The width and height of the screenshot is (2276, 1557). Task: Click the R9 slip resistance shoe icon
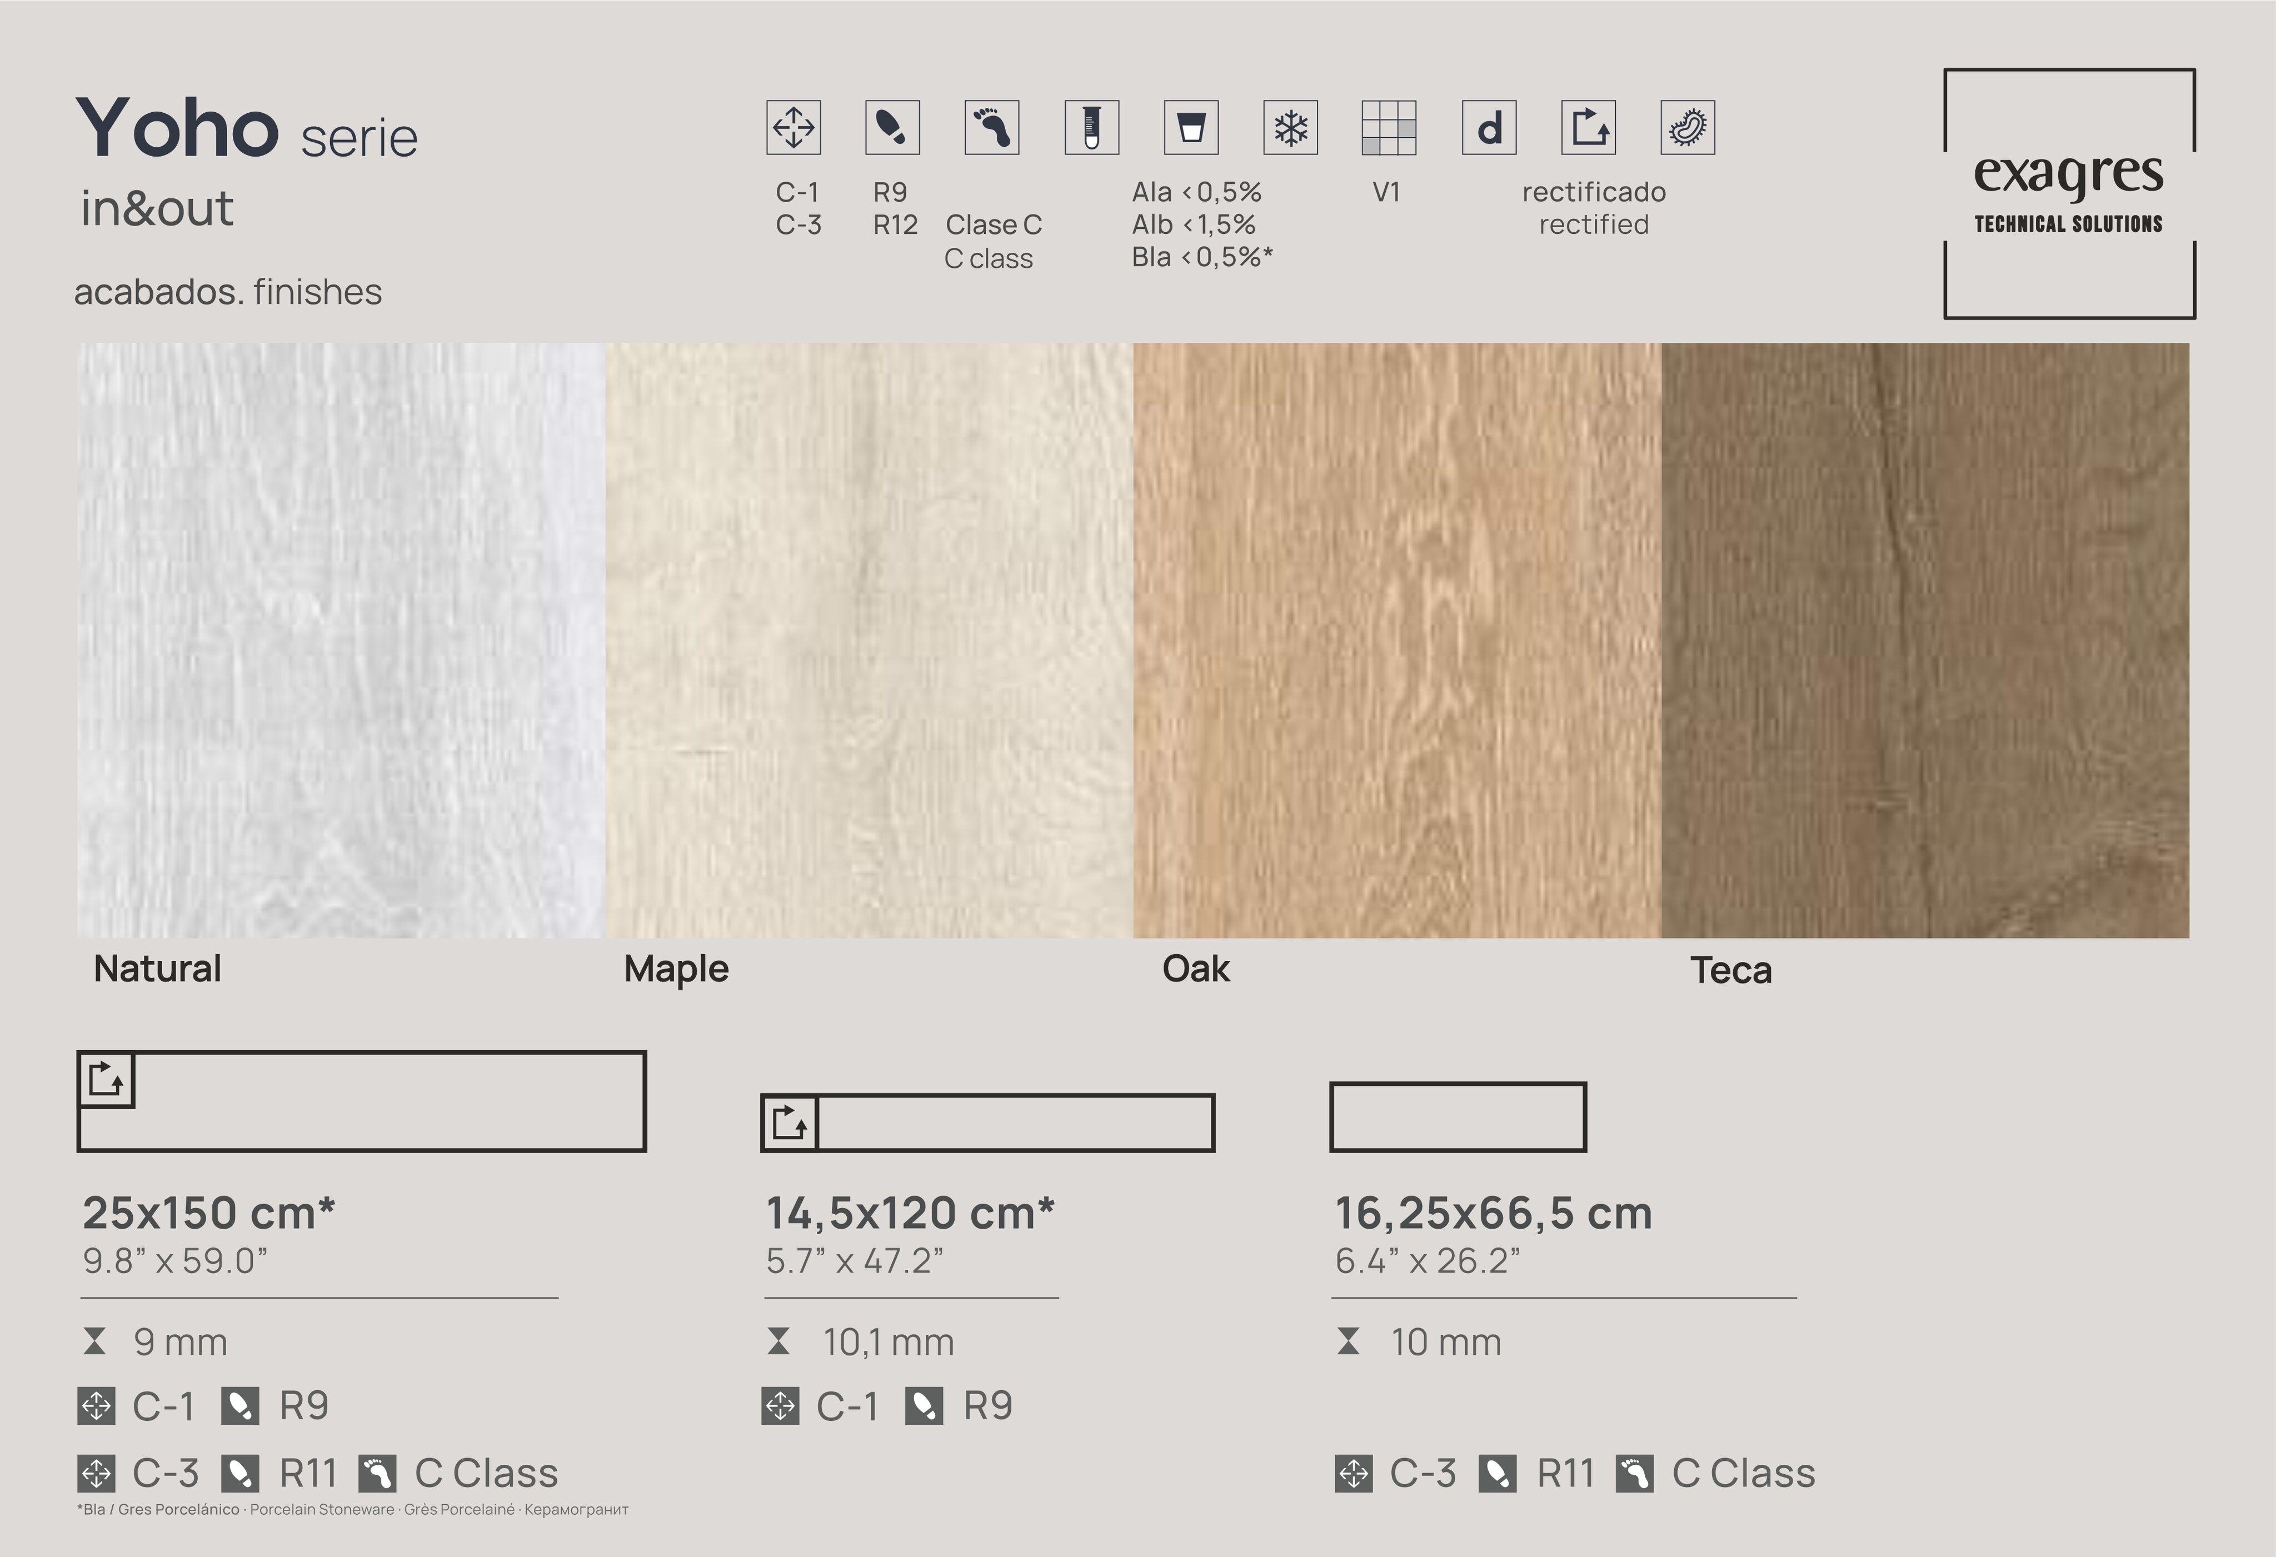pos(894,127)
